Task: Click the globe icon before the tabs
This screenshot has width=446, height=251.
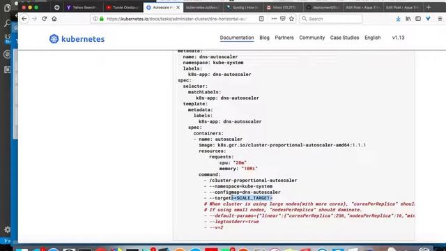Action: click(57, 8)
